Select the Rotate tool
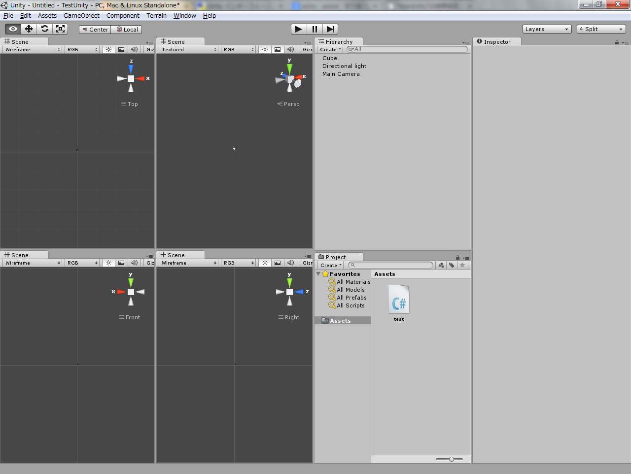This screenshot has height=474, width=631. click(44, 29)
